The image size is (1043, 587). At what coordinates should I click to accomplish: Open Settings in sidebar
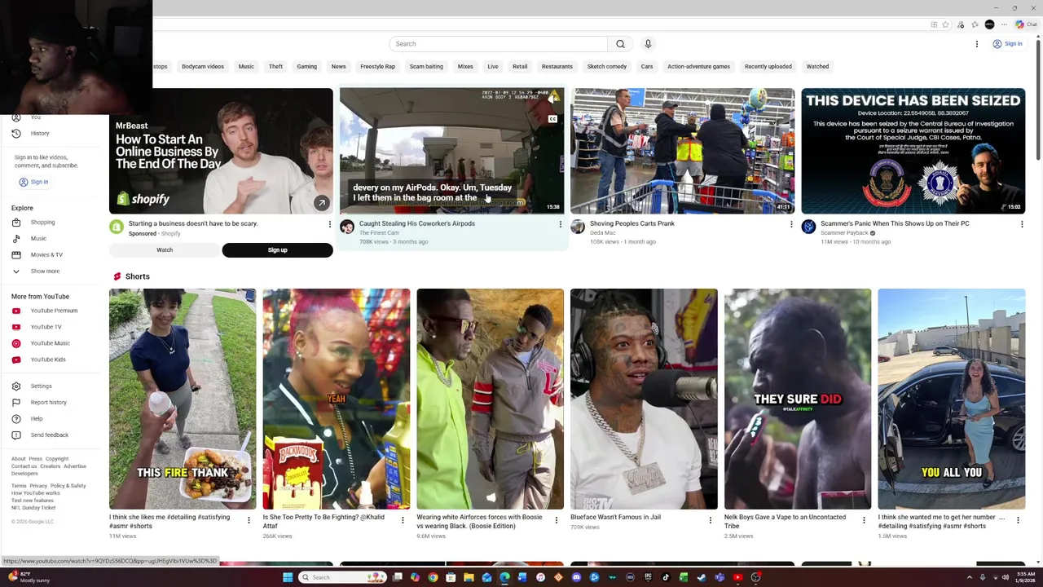41,386
